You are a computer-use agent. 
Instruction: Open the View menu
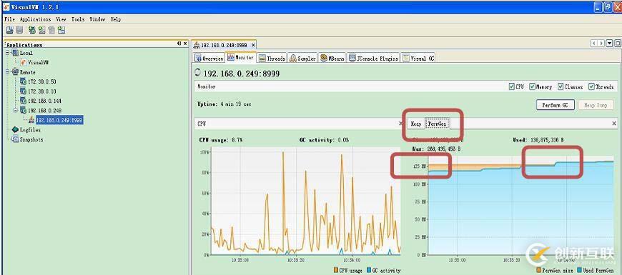click(x=61, y=19)
